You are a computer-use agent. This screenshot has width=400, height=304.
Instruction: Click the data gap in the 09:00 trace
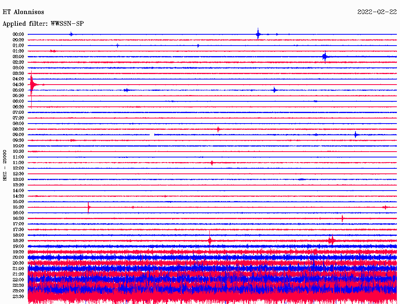(x=152, y=135)
